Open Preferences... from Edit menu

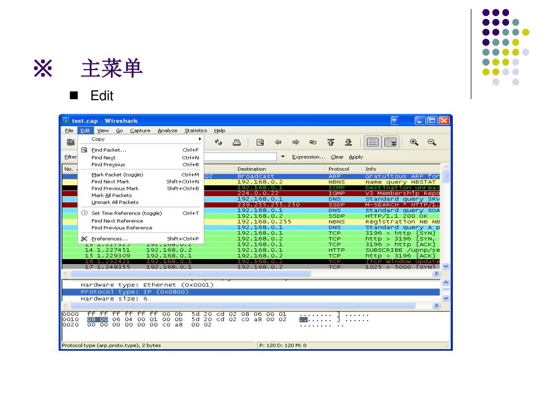[x=141, y=239]
